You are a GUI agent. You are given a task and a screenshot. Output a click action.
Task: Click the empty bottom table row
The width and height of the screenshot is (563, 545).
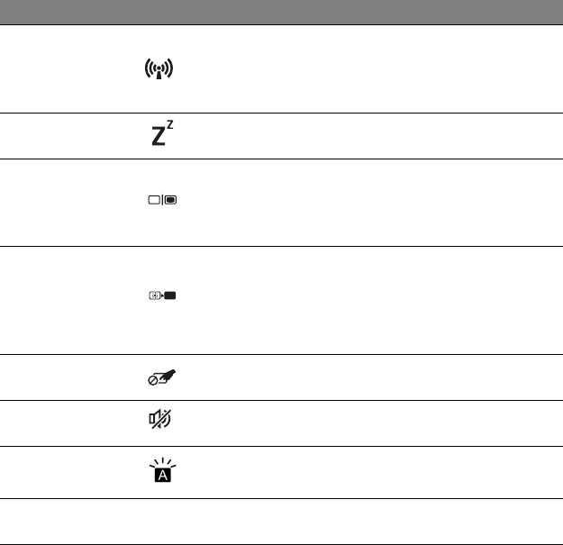pyautogui.click(x=281, y=522)
